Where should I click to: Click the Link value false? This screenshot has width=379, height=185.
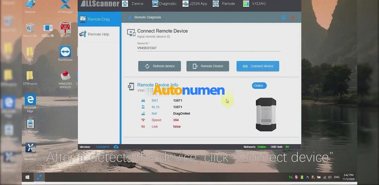[177, 127]
